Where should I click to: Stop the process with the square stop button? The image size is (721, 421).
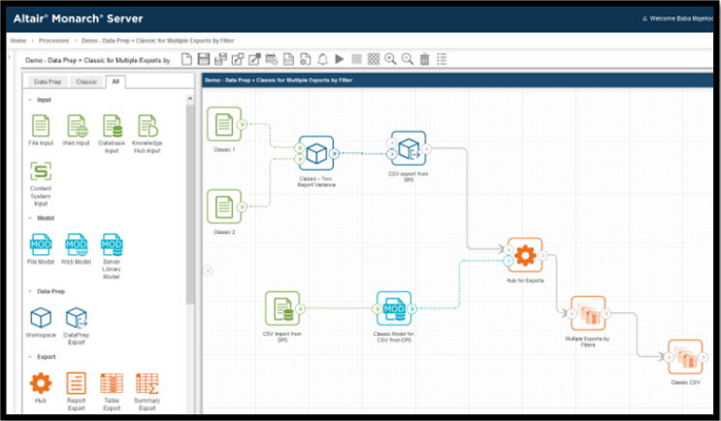pos(356,59)
